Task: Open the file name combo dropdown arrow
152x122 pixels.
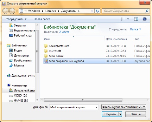Action: (97, 107)
